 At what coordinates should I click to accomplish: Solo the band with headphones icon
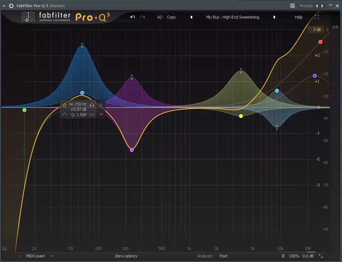(x=92, y=105)
